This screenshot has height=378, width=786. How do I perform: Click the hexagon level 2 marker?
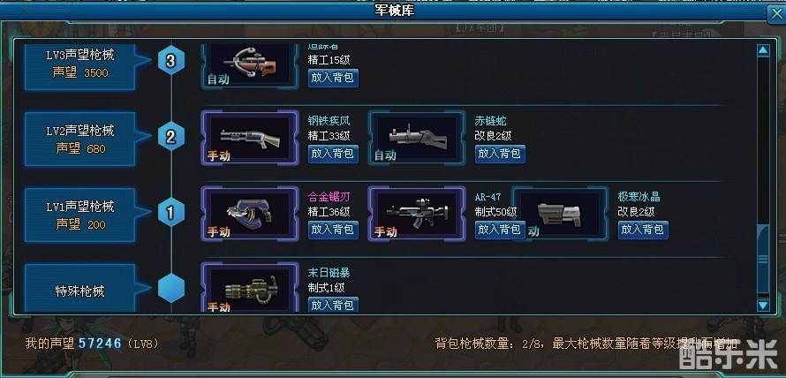pos(171,136)
